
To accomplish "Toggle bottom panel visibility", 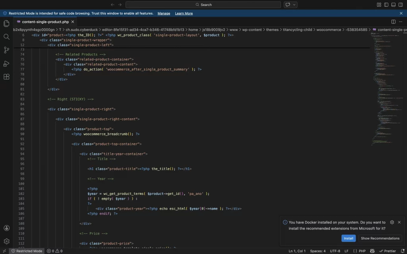I will point(393,4).
